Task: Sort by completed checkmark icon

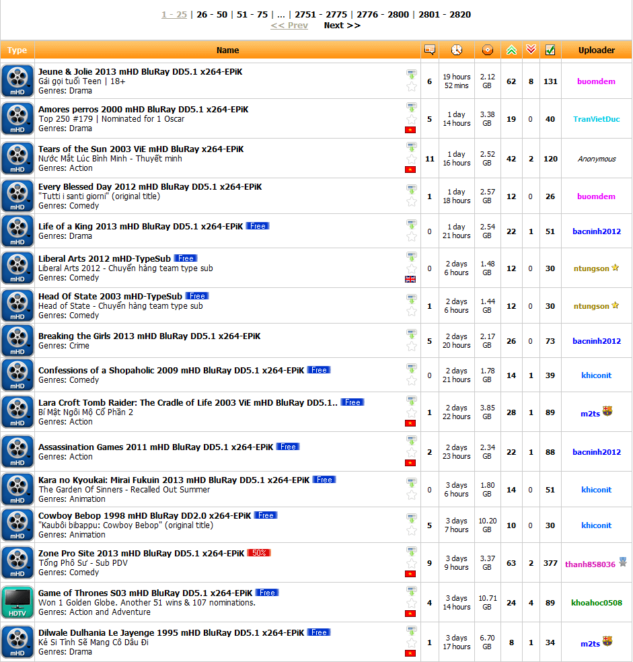Action: point(550,50)
